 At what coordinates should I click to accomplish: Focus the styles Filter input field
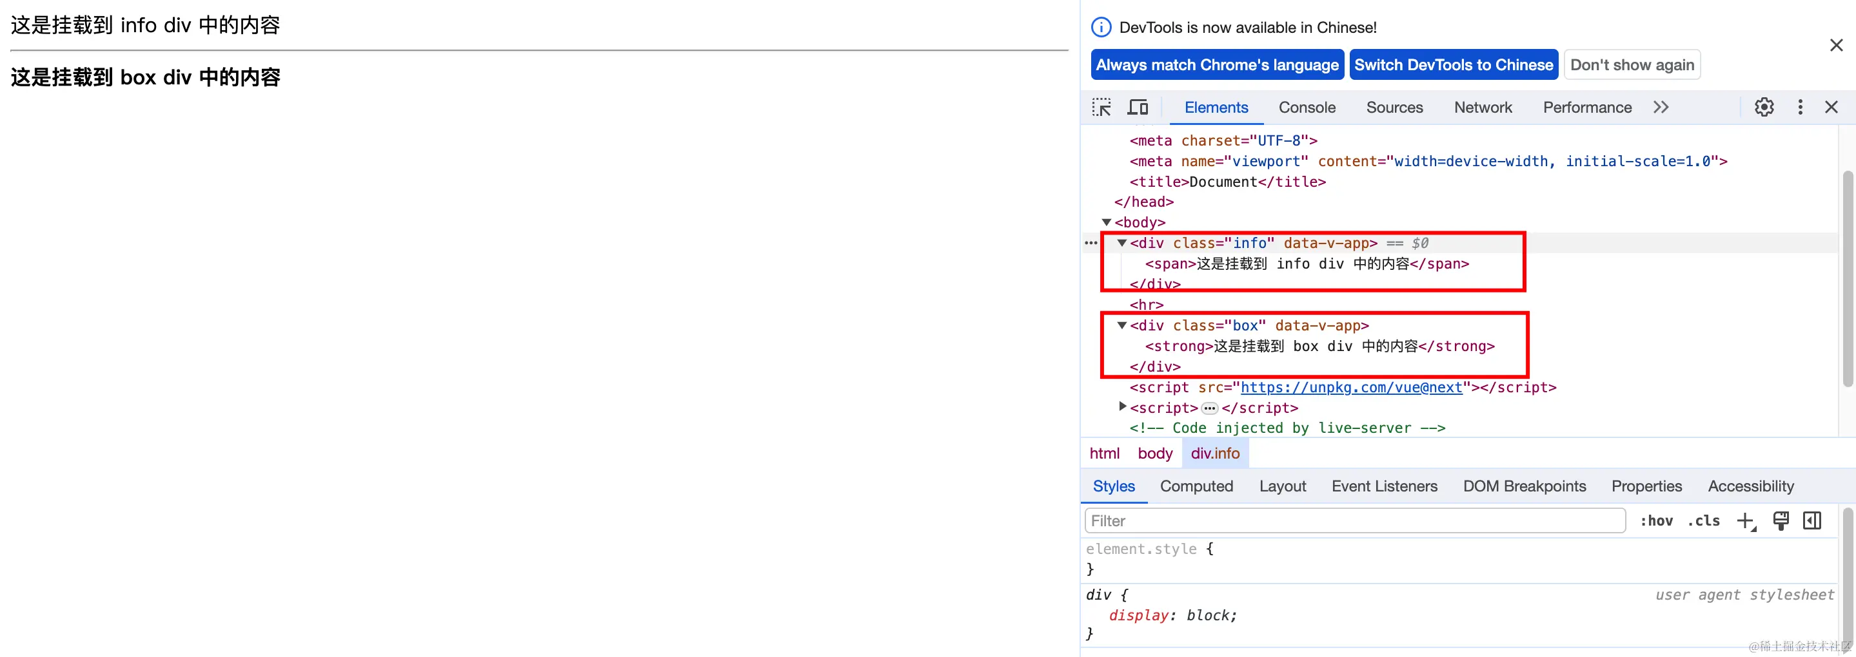(1354, 521)
